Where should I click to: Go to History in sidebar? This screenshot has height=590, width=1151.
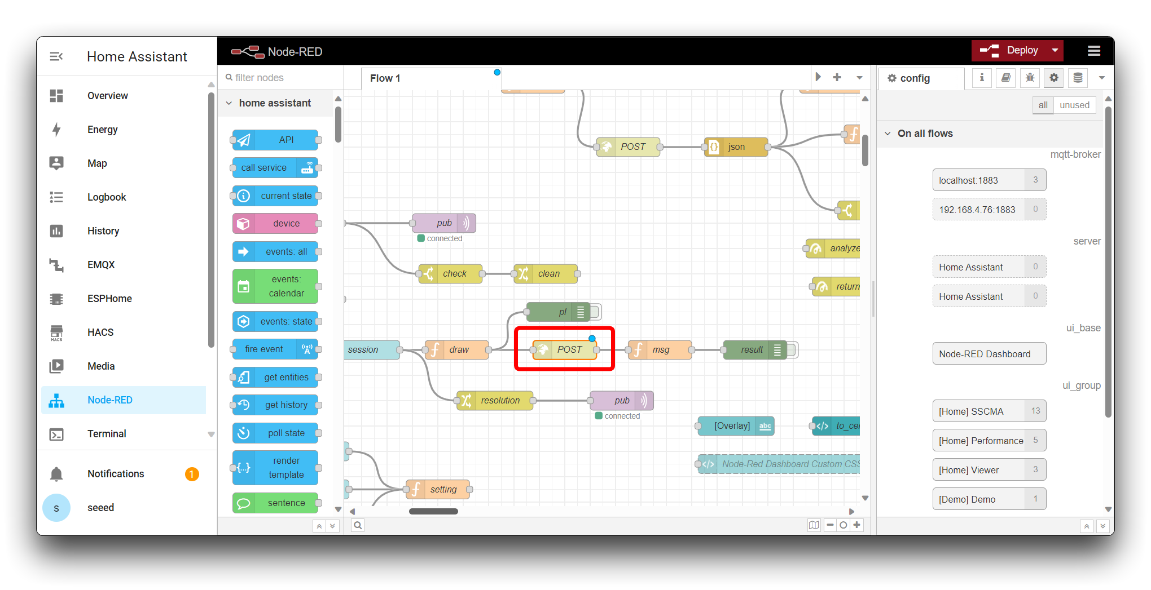[x=103, y=231]
